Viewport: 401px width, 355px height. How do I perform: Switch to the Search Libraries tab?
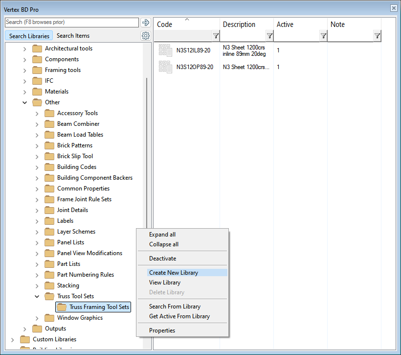(x=29, y=36)
